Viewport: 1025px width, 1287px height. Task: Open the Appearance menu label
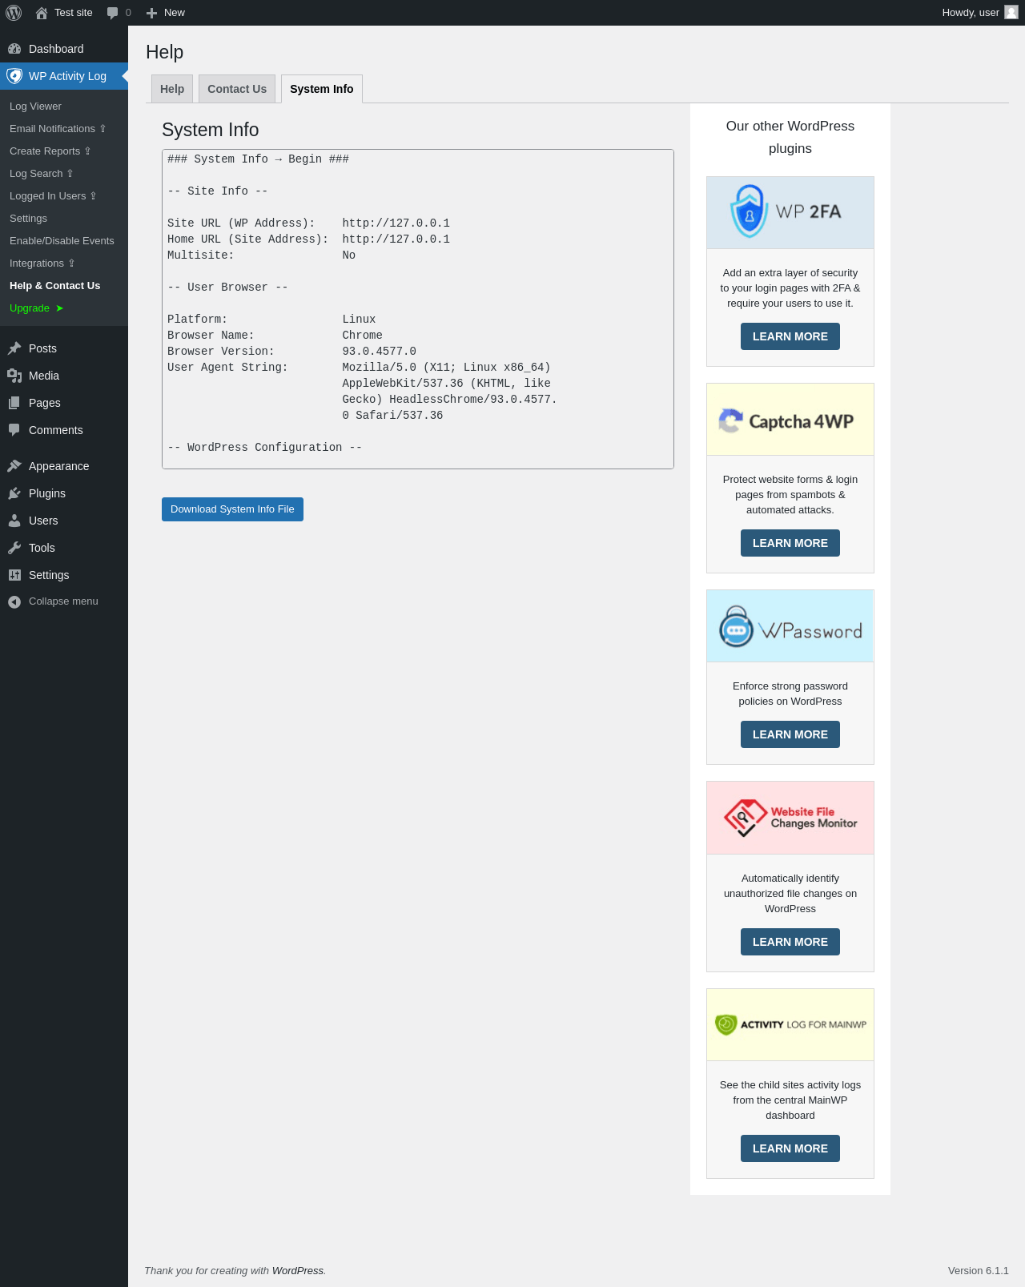[x=58, y=466]
